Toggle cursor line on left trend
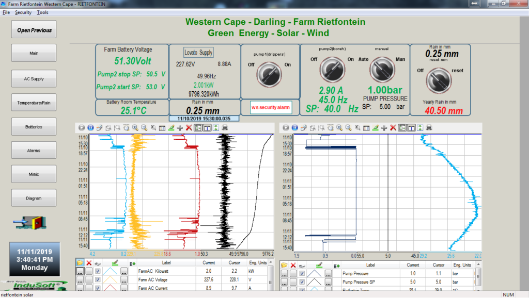The height and width of the screenshot is (298, 529). [x=207, y=128]
